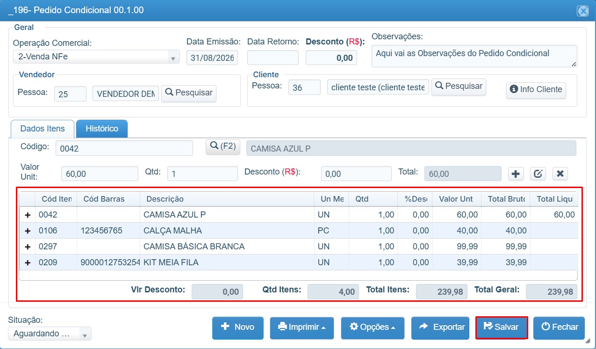Switch to the Histórico tab

(102, 128)
